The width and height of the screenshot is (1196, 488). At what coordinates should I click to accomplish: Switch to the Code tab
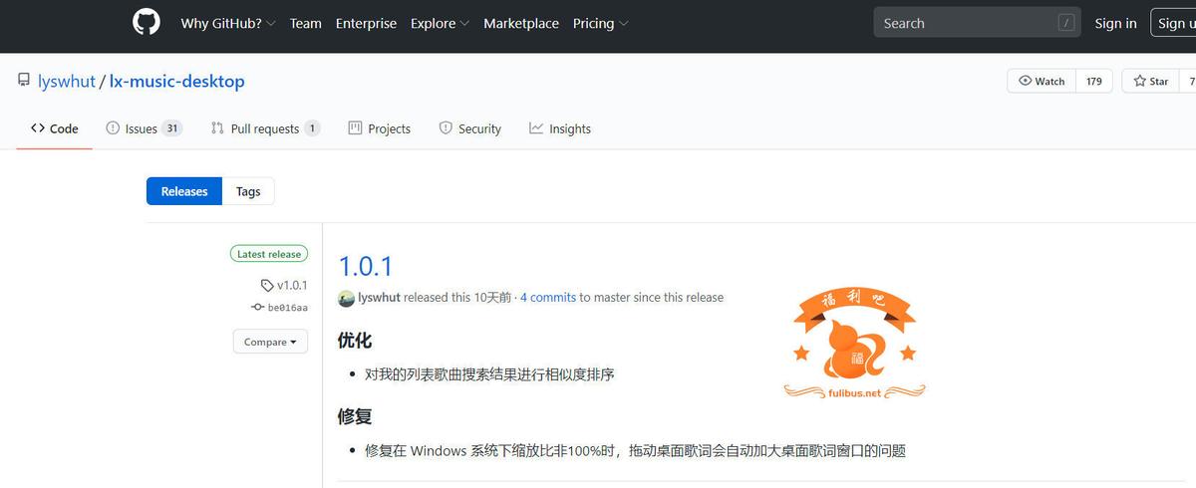55,128
